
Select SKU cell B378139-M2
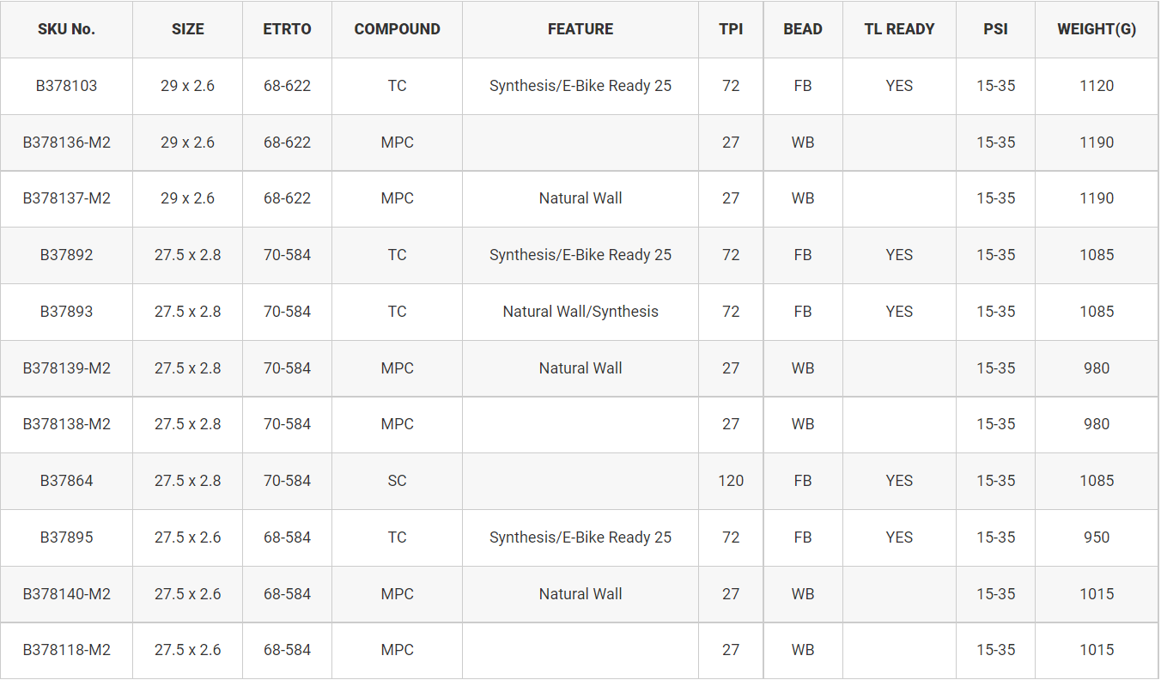66,368
